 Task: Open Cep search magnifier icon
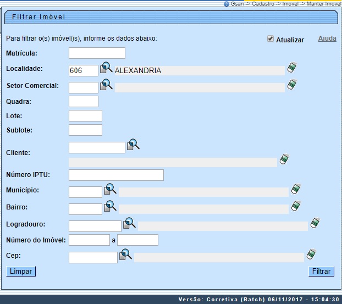point(125,255)
